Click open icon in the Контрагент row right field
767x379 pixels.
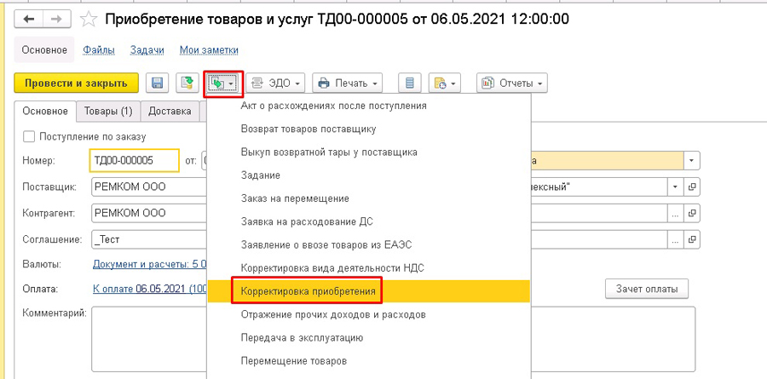tap(692, 213)
